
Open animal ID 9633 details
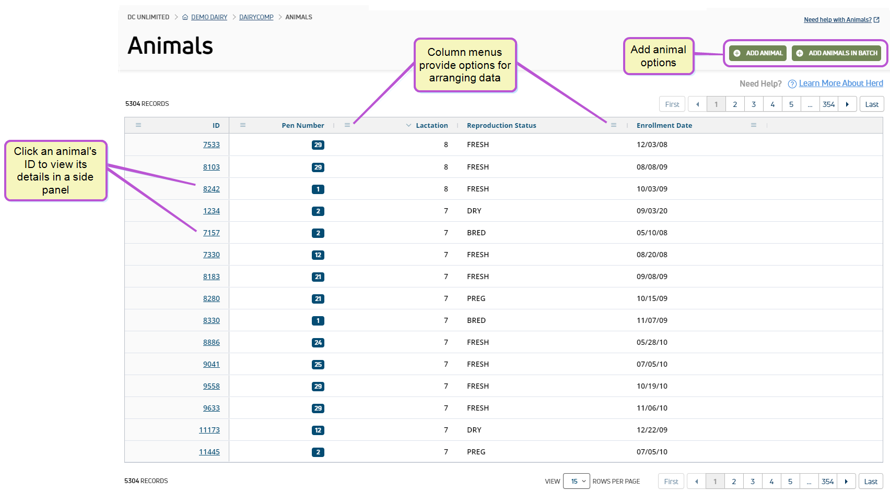point(212,408)
